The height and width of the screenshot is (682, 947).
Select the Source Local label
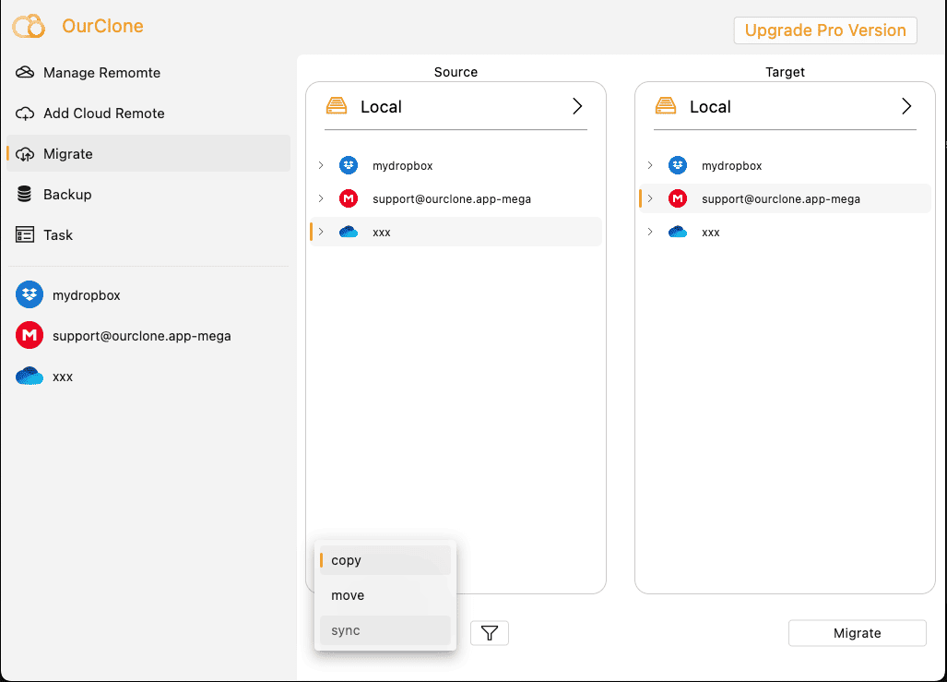381,107
